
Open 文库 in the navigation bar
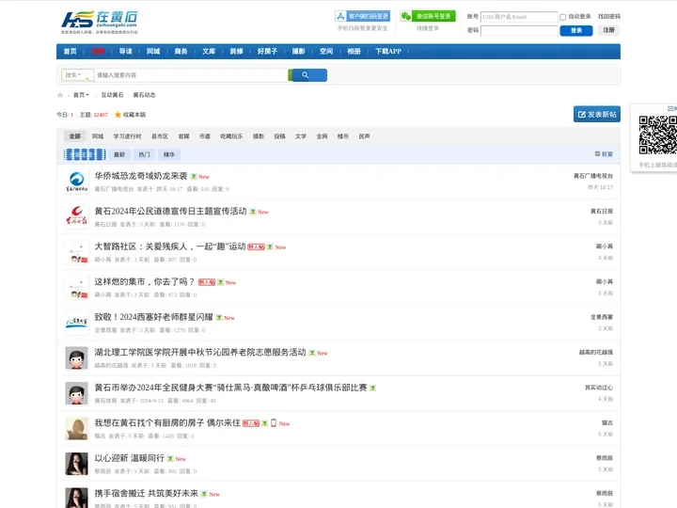coord(209,52)
